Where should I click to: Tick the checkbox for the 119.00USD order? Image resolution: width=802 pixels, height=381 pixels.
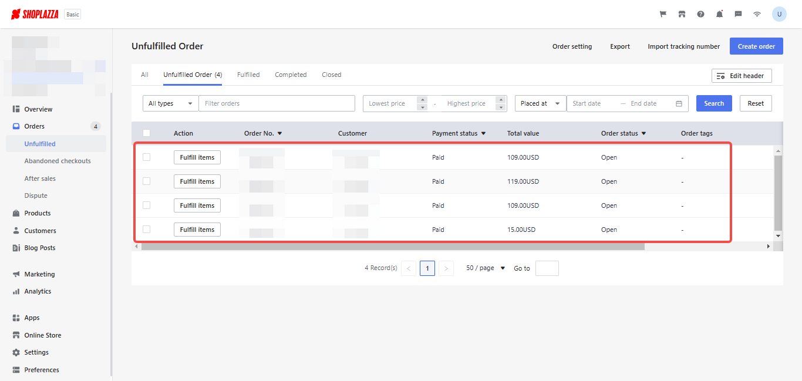(x=147, y=181)
